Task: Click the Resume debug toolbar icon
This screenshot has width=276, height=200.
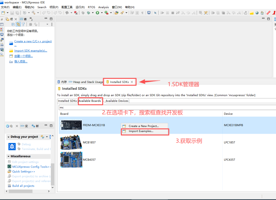Action: coord(162,13)
